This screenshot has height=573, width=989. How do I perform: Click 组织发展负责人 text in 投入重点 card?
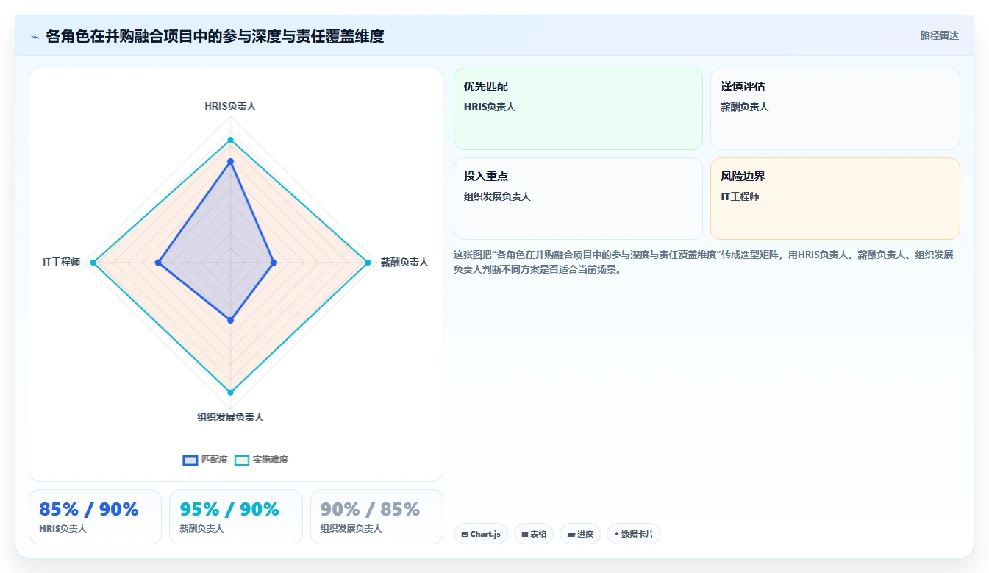497,196
